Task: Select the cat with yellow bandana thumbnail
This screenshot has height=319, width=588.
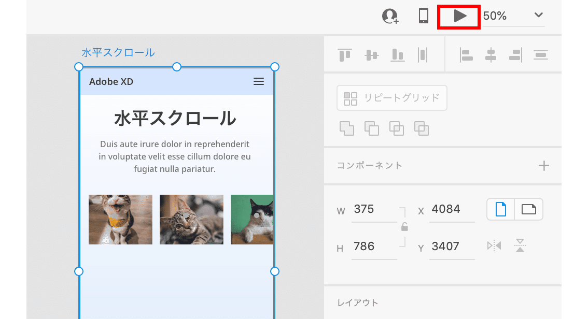Action: coord(120,220)
